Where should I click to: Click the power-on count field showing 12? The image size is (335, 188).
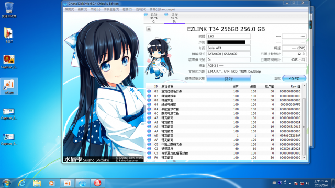coord(294,54)
